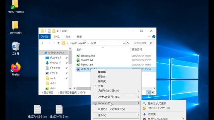The height and width of the screenshot is (120, 214).
Task: Switch to details view layout icon
Action: click(x=148, y=93)
